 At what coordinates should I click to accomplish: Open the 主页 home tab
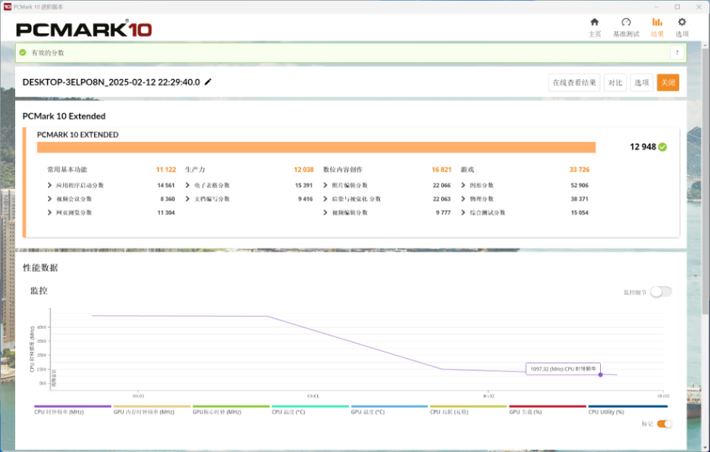pos(594,27)
